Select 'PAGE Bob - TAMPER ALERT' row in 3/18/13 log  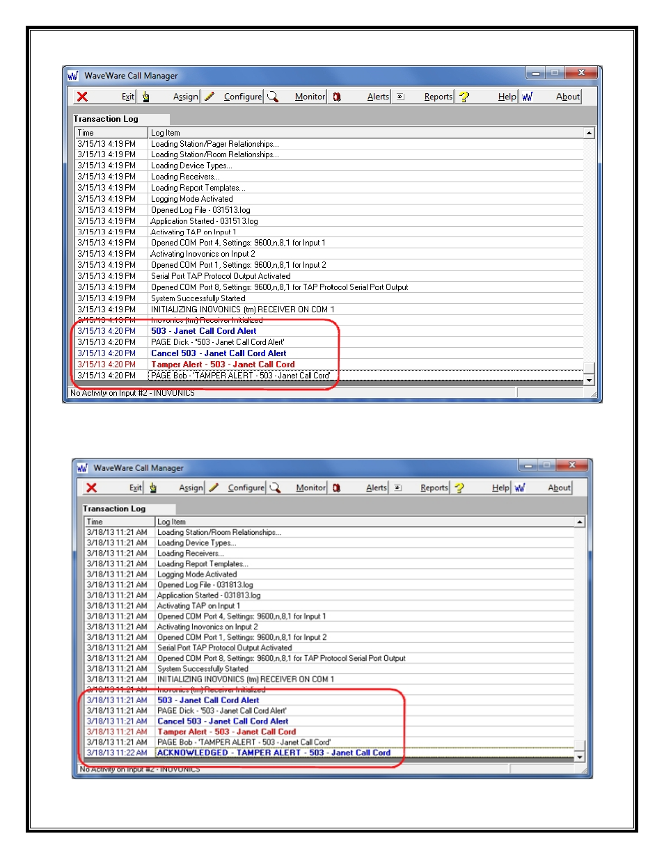pyautogui.click(x=329, y=742)
